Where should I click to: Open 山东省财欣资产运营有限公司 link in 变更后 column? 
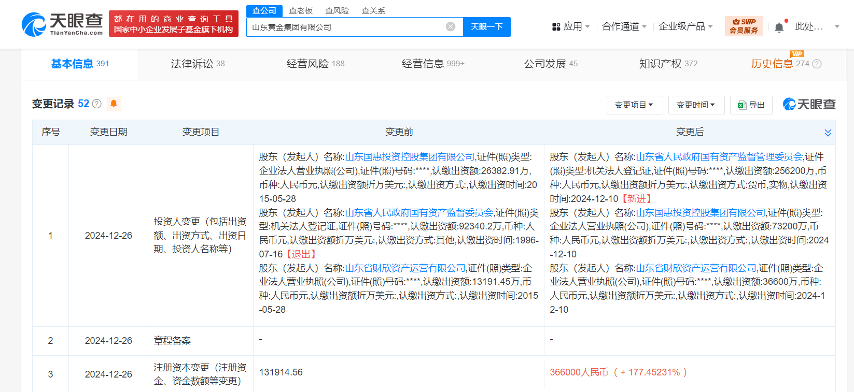(x=696, y=268)
